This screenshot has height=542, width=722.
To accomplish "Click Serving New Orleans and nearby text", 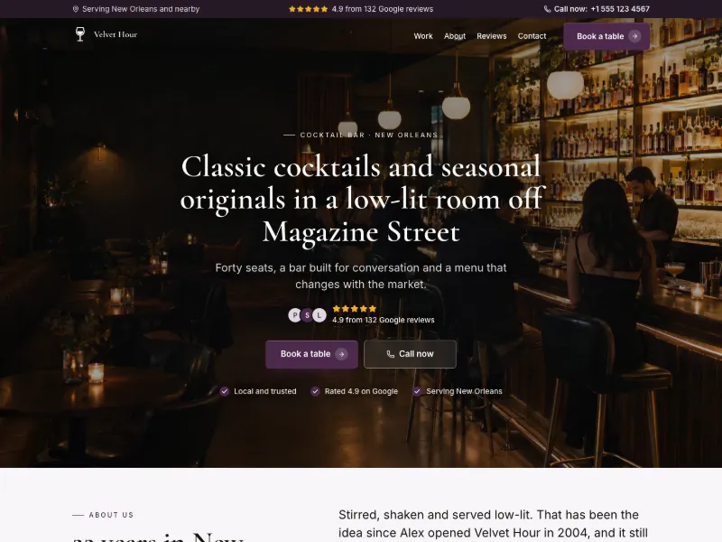I will pos(141,9).
